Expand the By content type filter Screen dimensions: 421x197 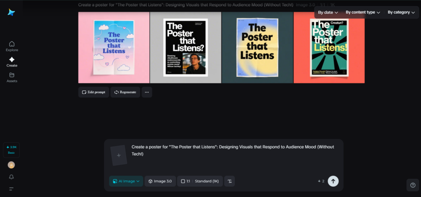[363, 12]
